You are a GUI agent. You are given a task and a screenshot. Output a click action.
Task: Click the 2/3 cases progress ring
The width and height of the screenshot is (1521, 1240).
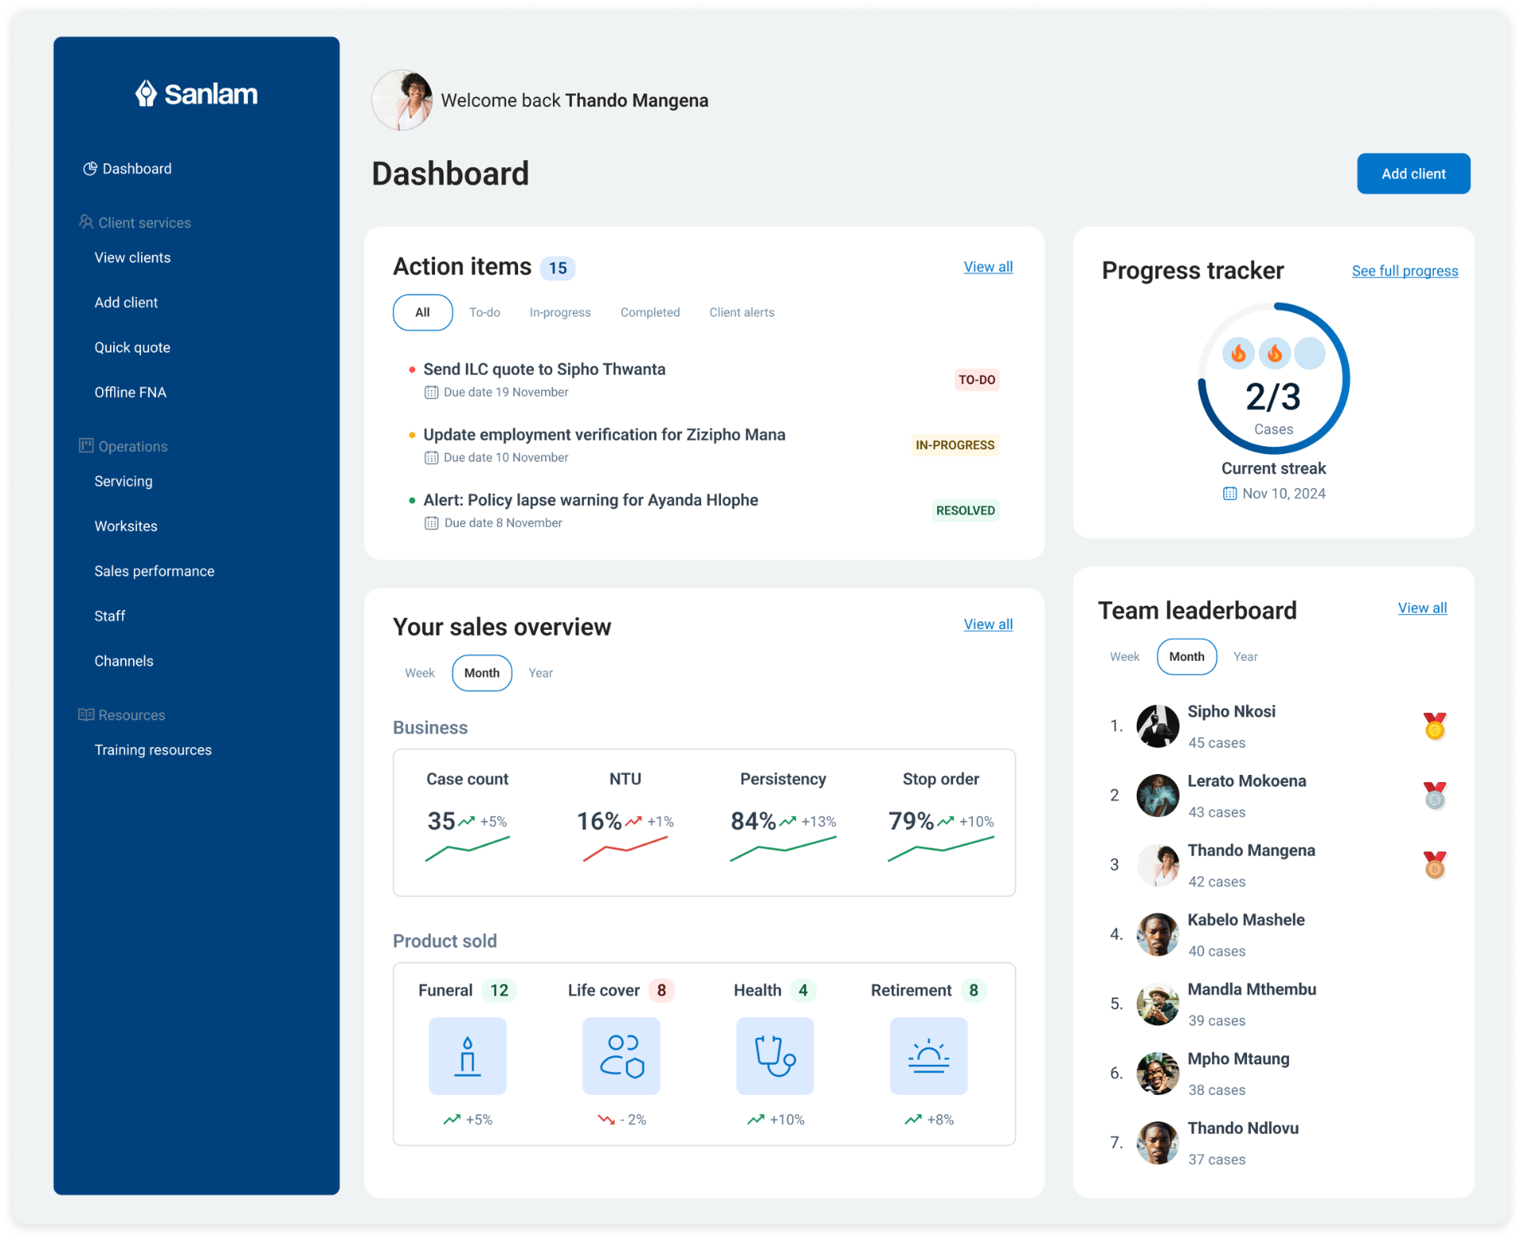(1273, 396)
